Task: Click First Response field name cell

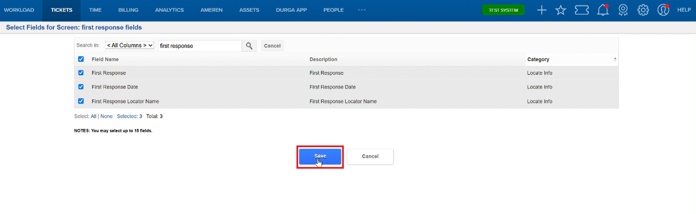Action: pyautogui.click(x=109, y=73)
